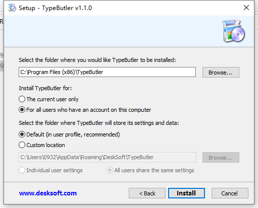The image size is (258, 208).
Task: Choose install for all users with account
Action: 85,110
